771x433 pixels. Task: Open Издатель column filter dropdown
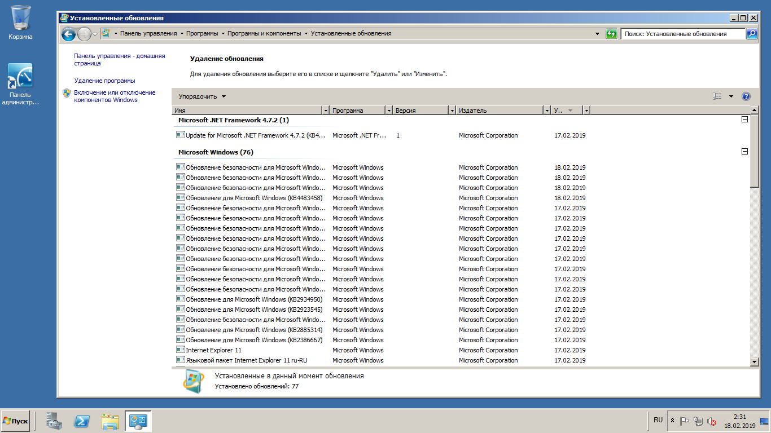[547, 111]
